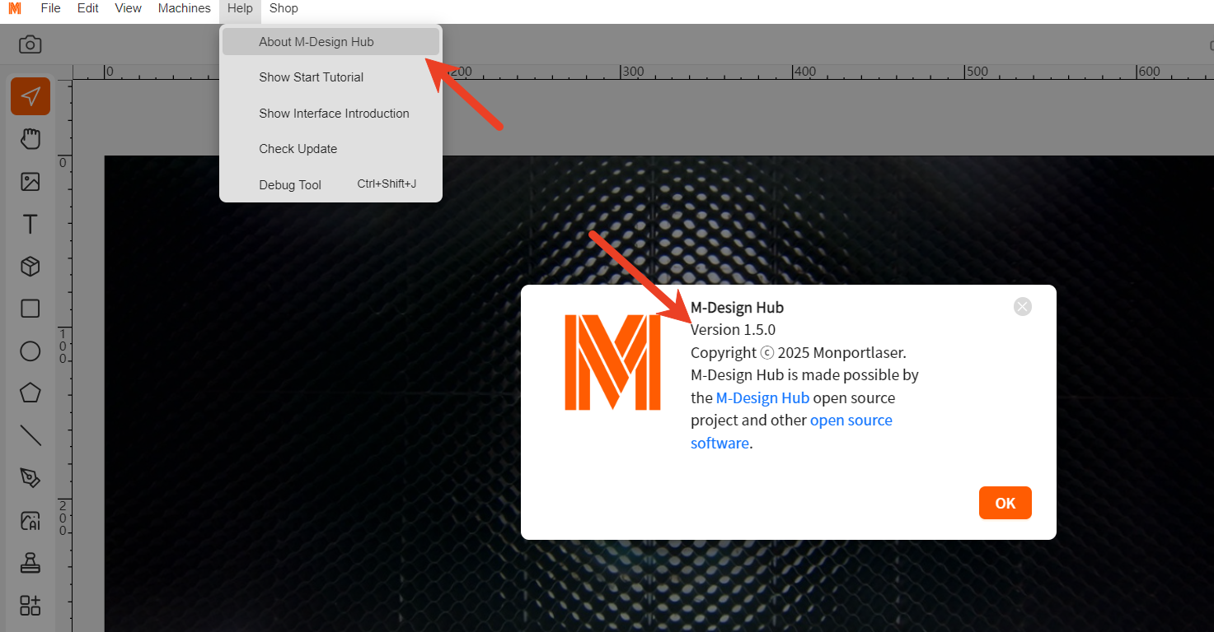Screen dimensions: 1214x632
Task: Select the pen path tool
Action: pyautogui.click(x=30, y=478)
